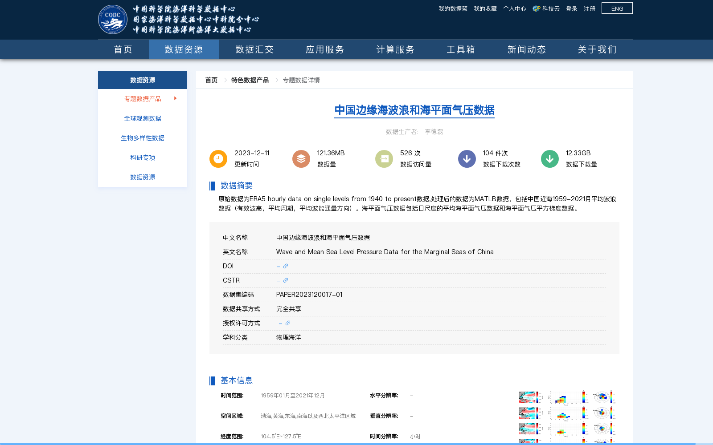
Task: Open the 关于我们 navigation tab
Action: tap(597, 49)
